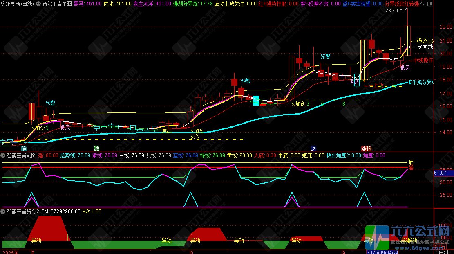Click the 减 marker under the chart
454x254 pixels.
[x=97, y=149]
